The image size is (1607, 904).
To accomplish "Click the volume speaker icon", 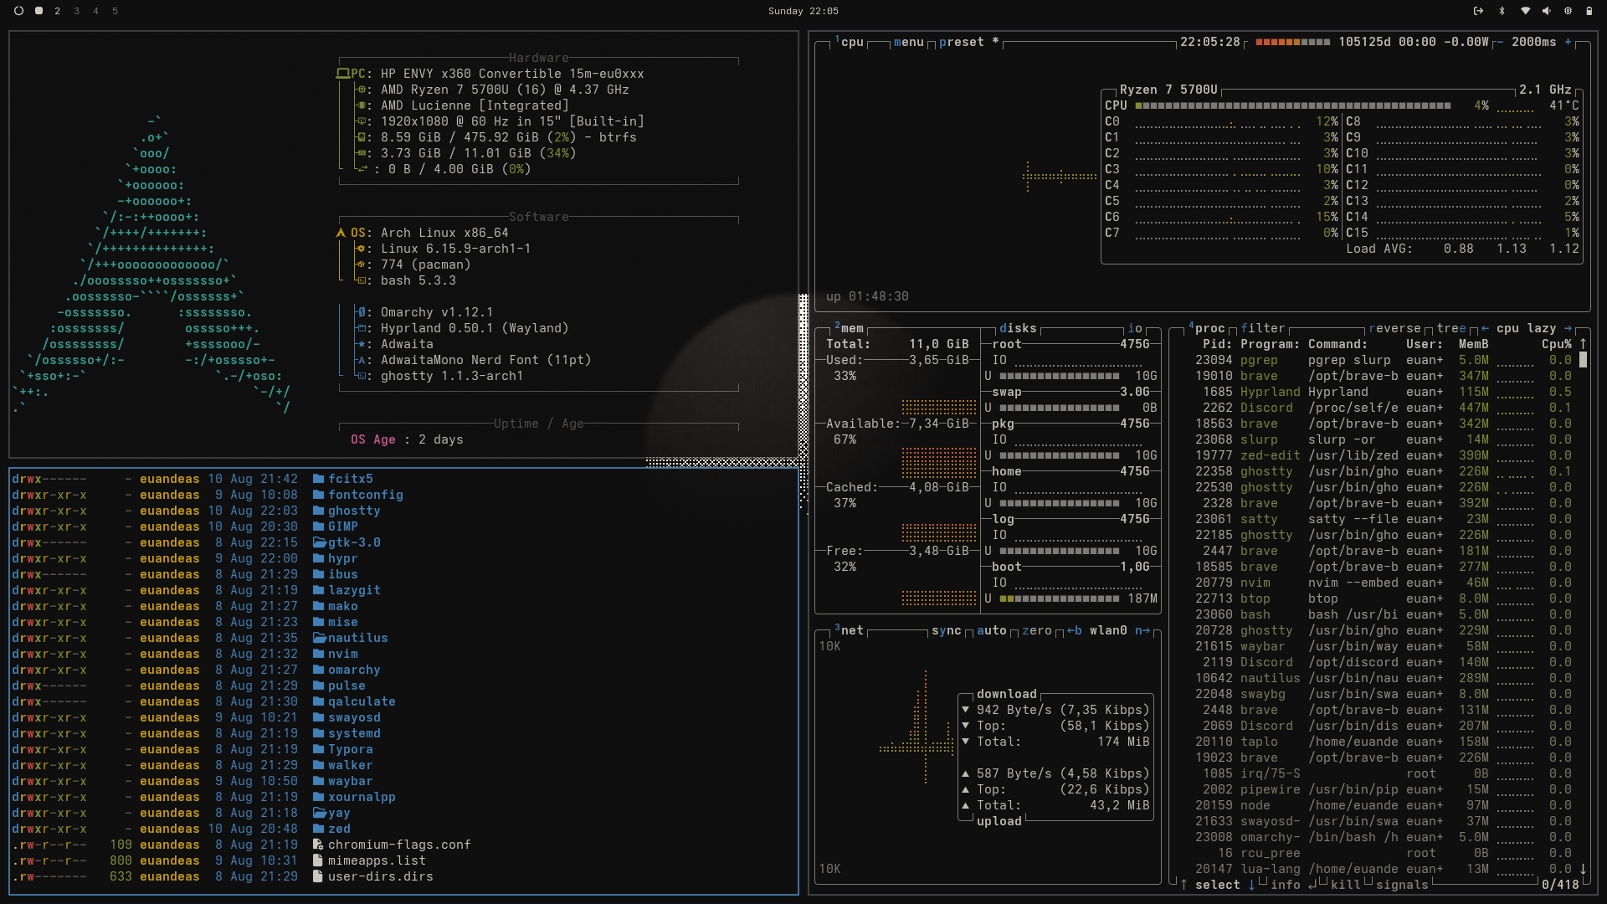I will [x=1546, y=11].
